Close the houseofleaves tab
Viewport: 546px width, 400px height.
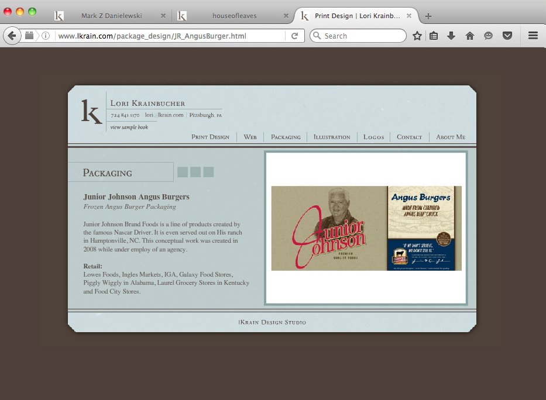tap(286, 16)
